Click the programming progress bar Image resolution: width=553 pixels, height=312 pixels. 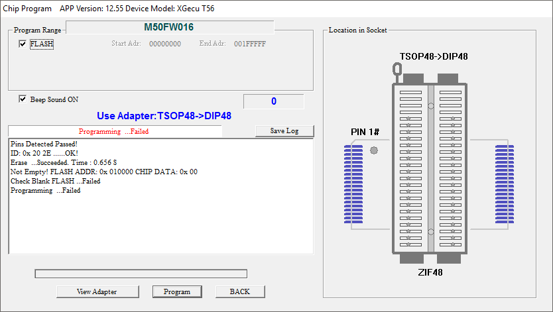141,274
